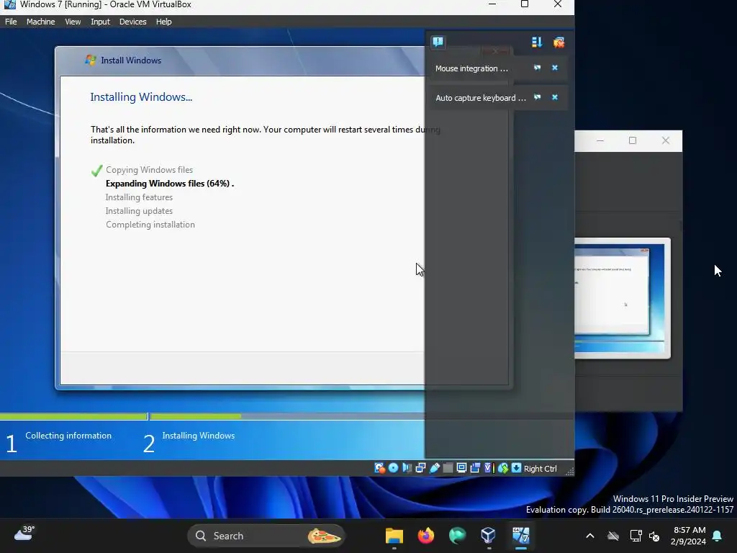Image resolution: width=737 pixels, height=553 pixels.
Task: Click the running Windows 7 VM taskbar icon
Action: (520, 536)
